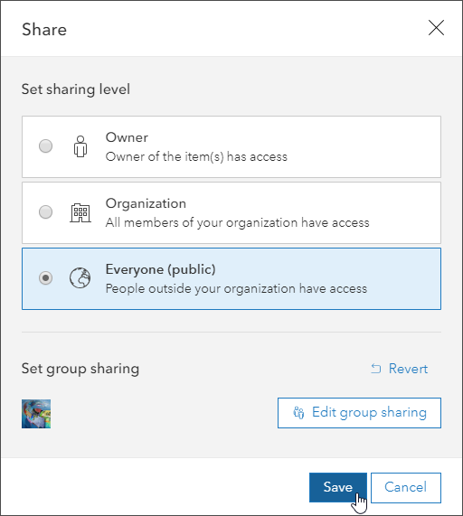Cancel the Share dialog

(406, 488)
